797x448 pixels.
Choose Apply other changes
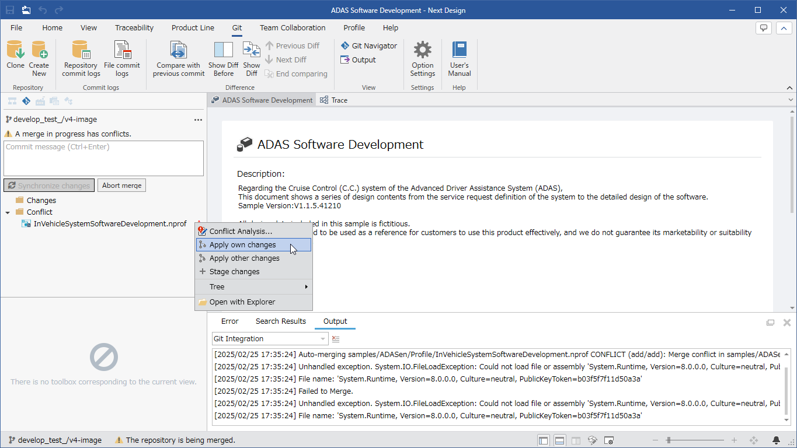click(x=253, y=258)
